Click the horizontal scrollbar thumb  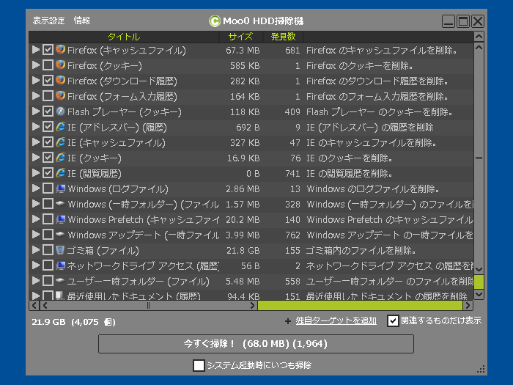[148, 306]
